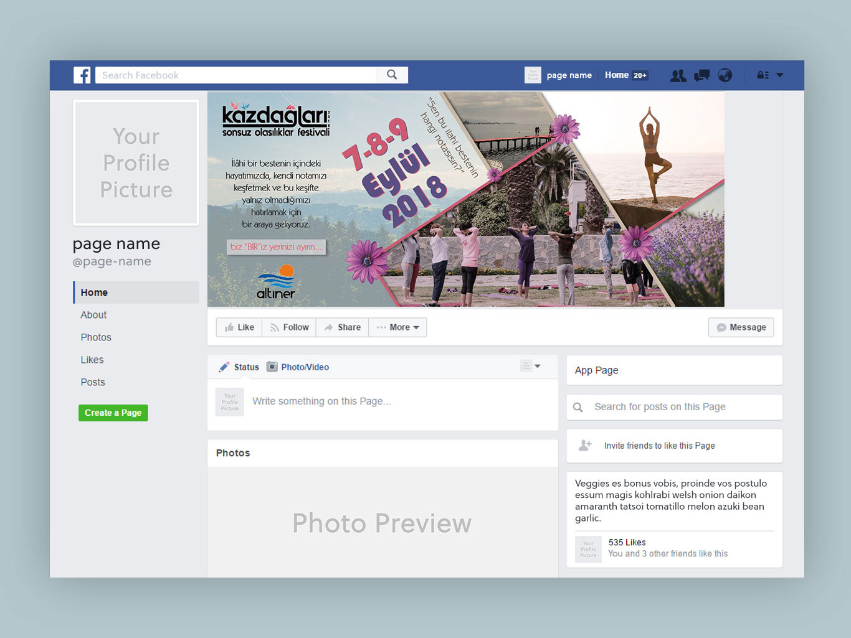Image resolution: width=851 pixels, height=638 pixels.
Task: Click the profile thumbnail beside 535 Likes
Action: point(588,549)
